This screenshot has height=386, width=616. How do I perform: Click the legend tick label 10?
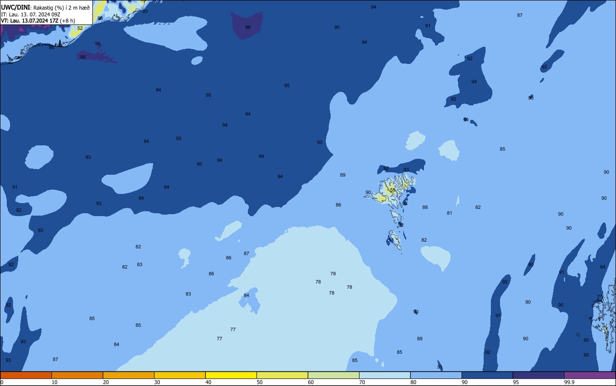point(55,382)
